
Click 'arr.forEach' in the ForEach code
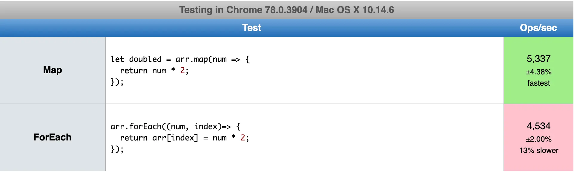tap(136, 126)
